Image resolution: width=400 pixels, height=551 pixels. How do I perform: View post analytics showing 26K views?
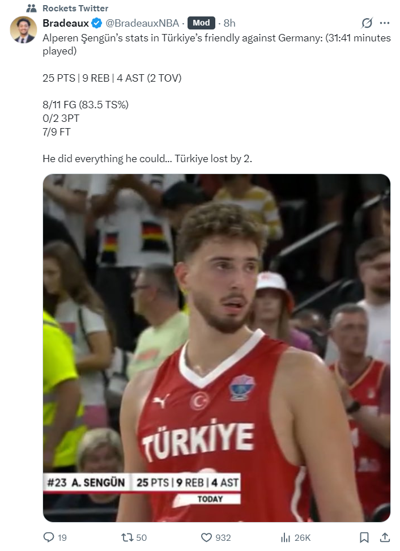pyautogui.click(x=296, y=537)
